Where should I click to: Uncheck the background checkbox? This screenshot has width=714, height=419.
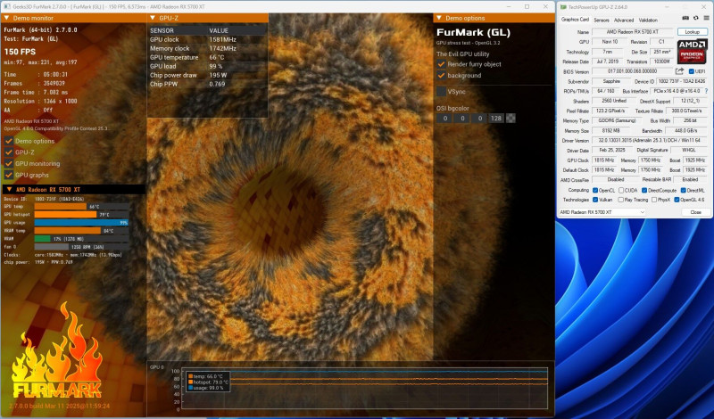coord(441,76)
